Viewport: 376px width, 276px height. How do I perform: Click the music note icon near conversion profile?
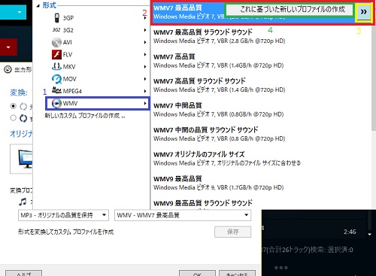[x=23, y=202]
